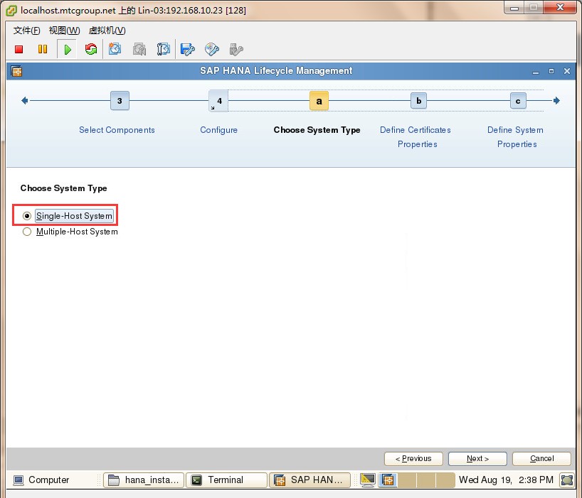Jump to step 4 Configure box
Viewport: 582px width, 498px height.
[x=218, y=101]
